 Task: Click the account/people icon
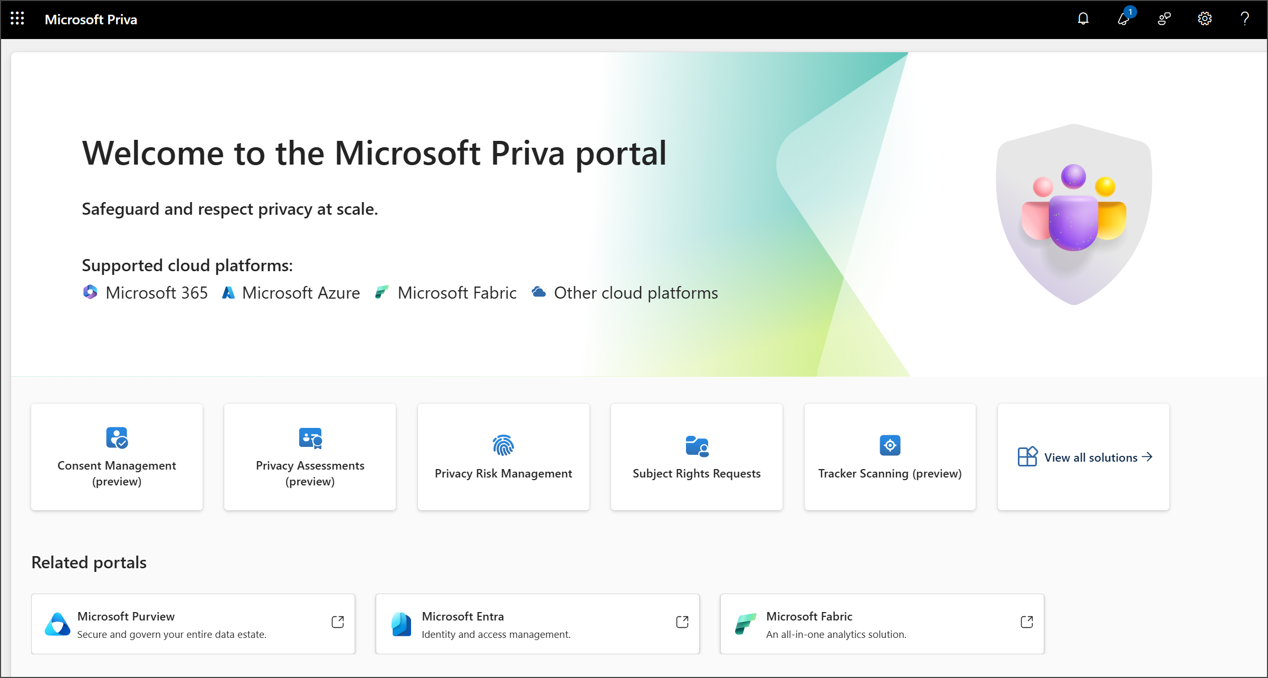point(1162,20)
